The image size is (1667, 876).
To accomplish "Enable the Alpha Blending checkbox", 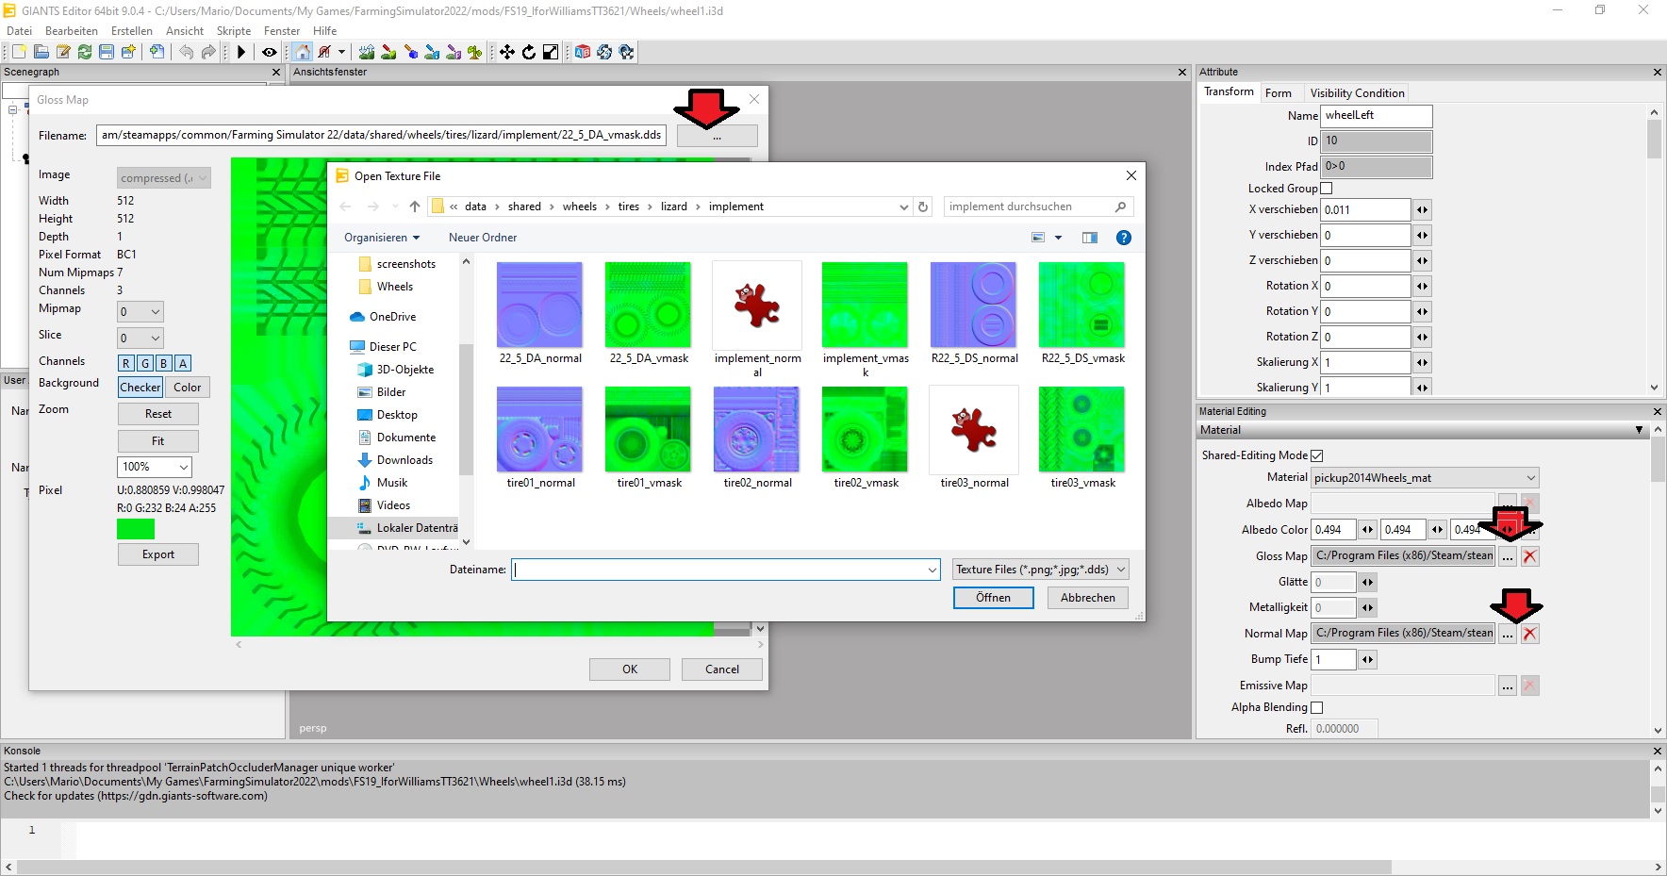I will (x=1317, y=707).
